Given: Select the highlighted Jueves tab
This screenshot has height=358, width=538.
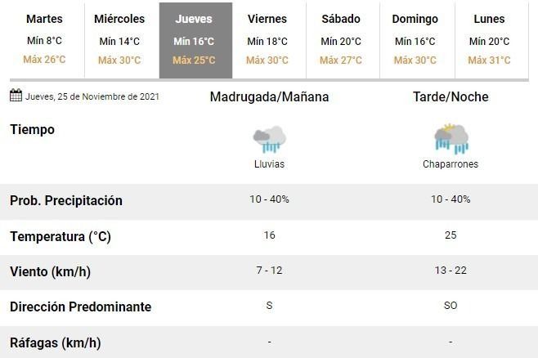Looking at the screenshot, I should click(194, 39).
